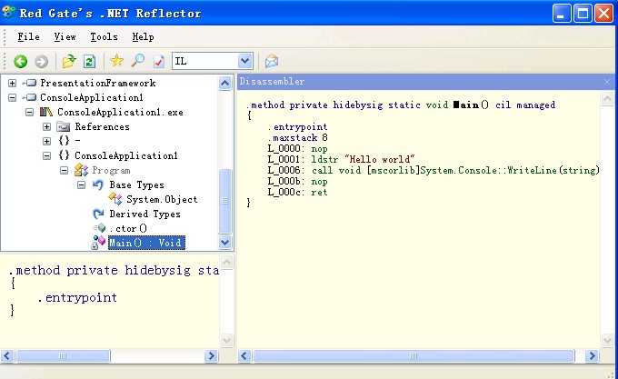Image resolution: width=618 pixels, height=379 pixels.
Task: Click the disassembler horizontal scroll right arrow
Action: 592,356
